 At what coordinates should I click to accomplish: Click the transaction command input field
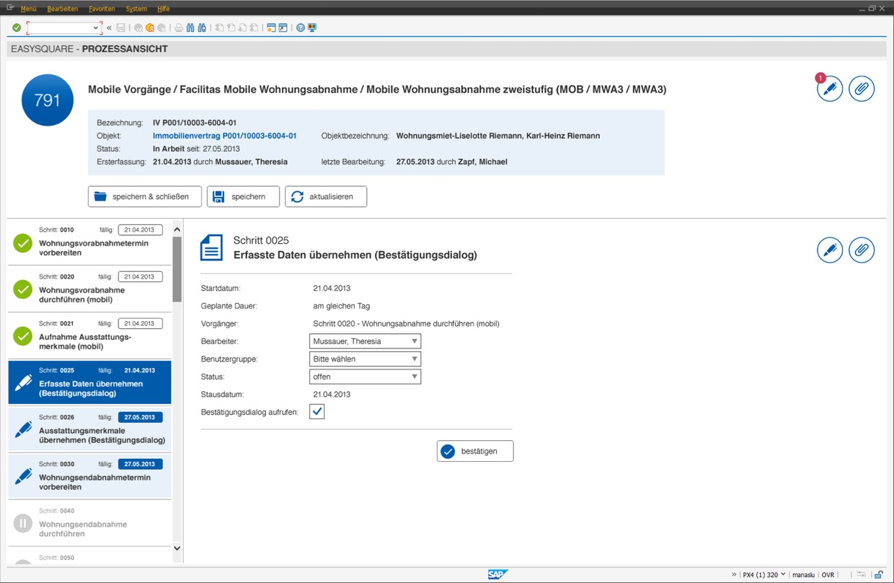point(62,28)
